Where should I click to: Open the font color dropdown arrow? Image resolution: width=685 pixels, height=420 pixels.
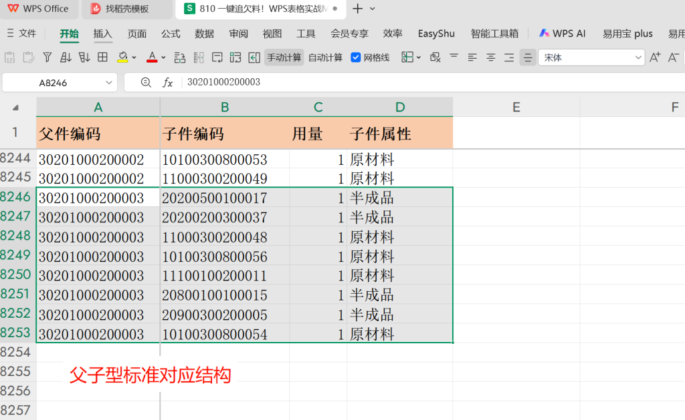(163, 57)
